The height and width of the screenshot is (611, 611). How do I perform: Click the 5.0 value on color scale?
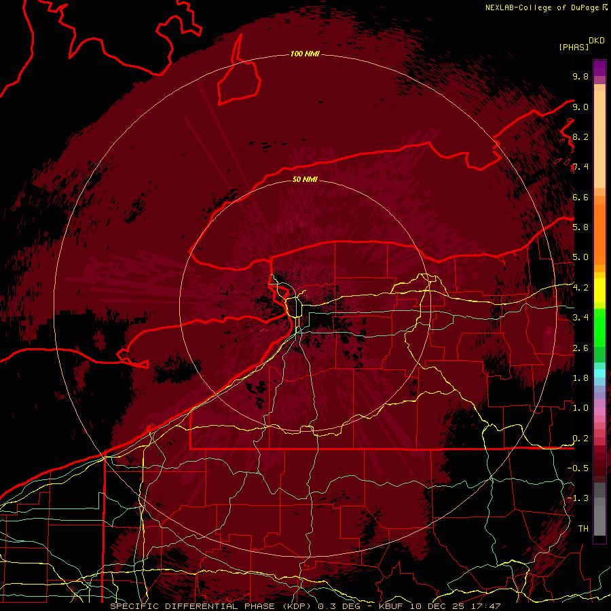click(x=580, y=257)
